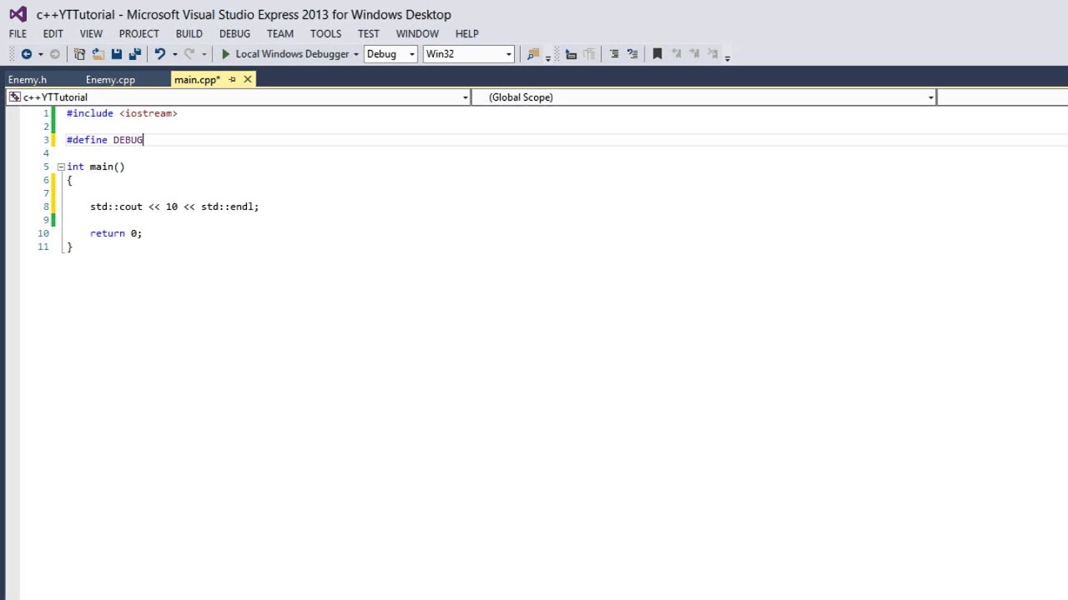Open the PROJECT menu

[x=139, y=34]
